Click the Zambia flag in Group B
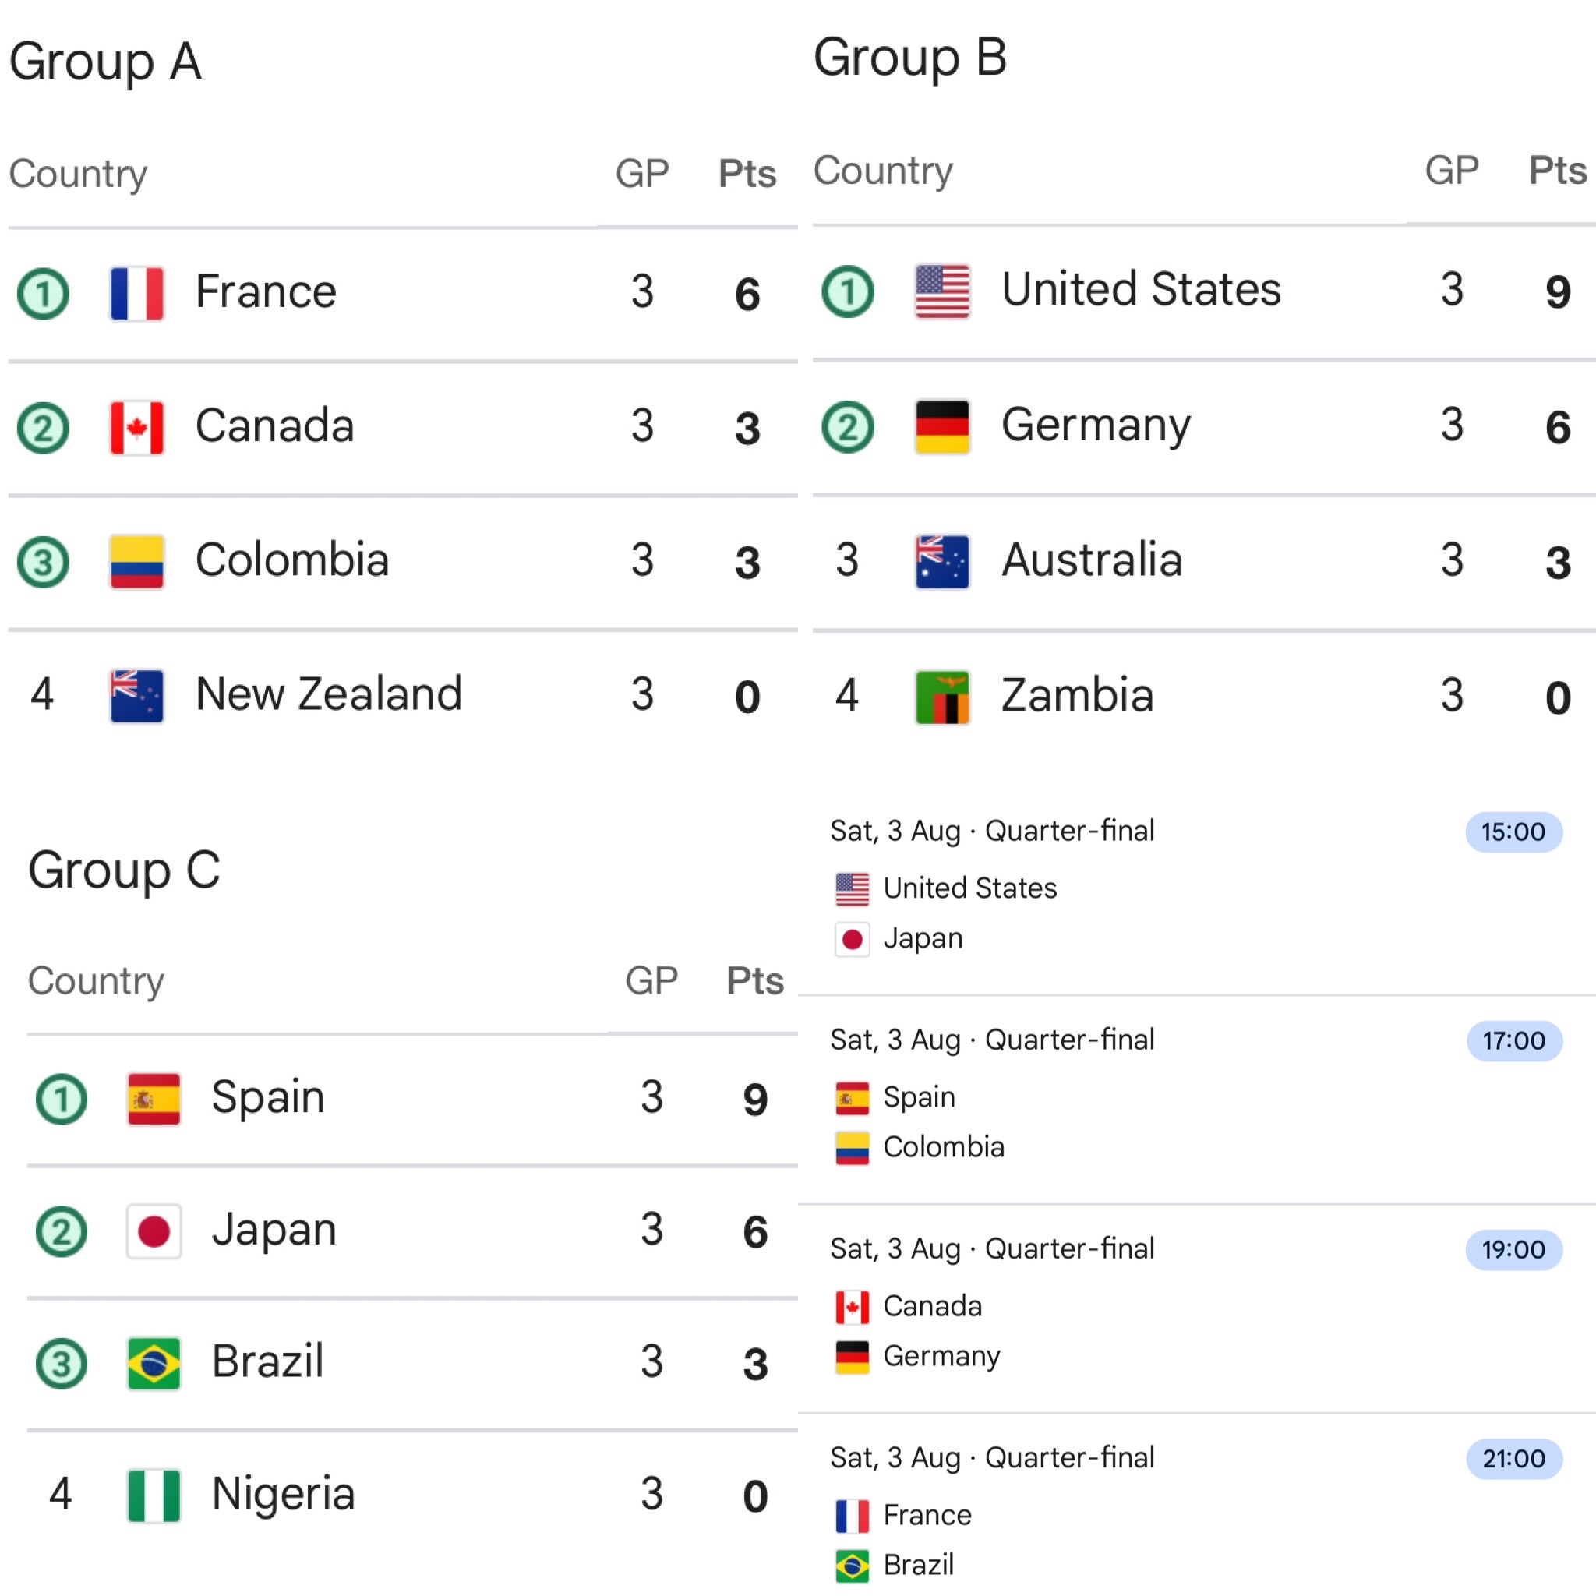This screenshot has width=1596, height=1596. pos(941,697)
